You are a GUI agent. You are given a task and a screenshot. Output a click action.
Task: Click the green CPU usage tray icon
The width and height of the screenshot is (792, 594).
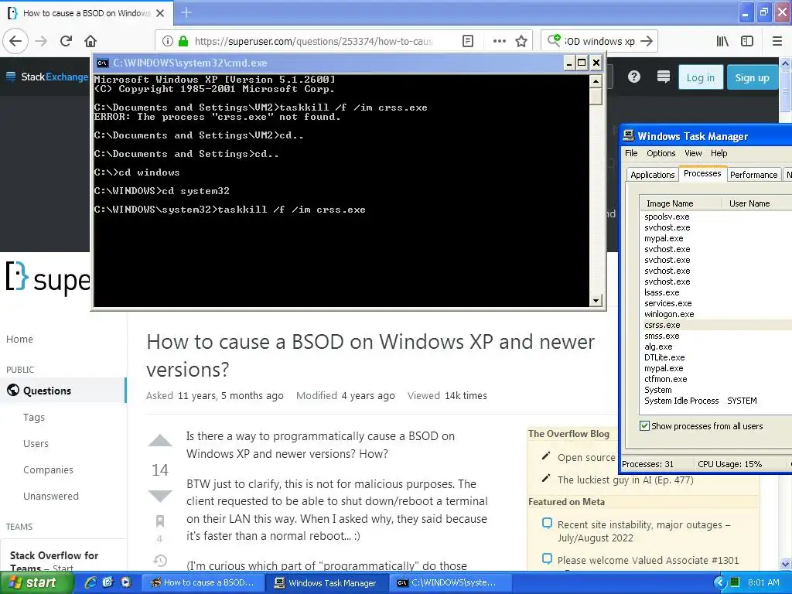click(736, 582)
